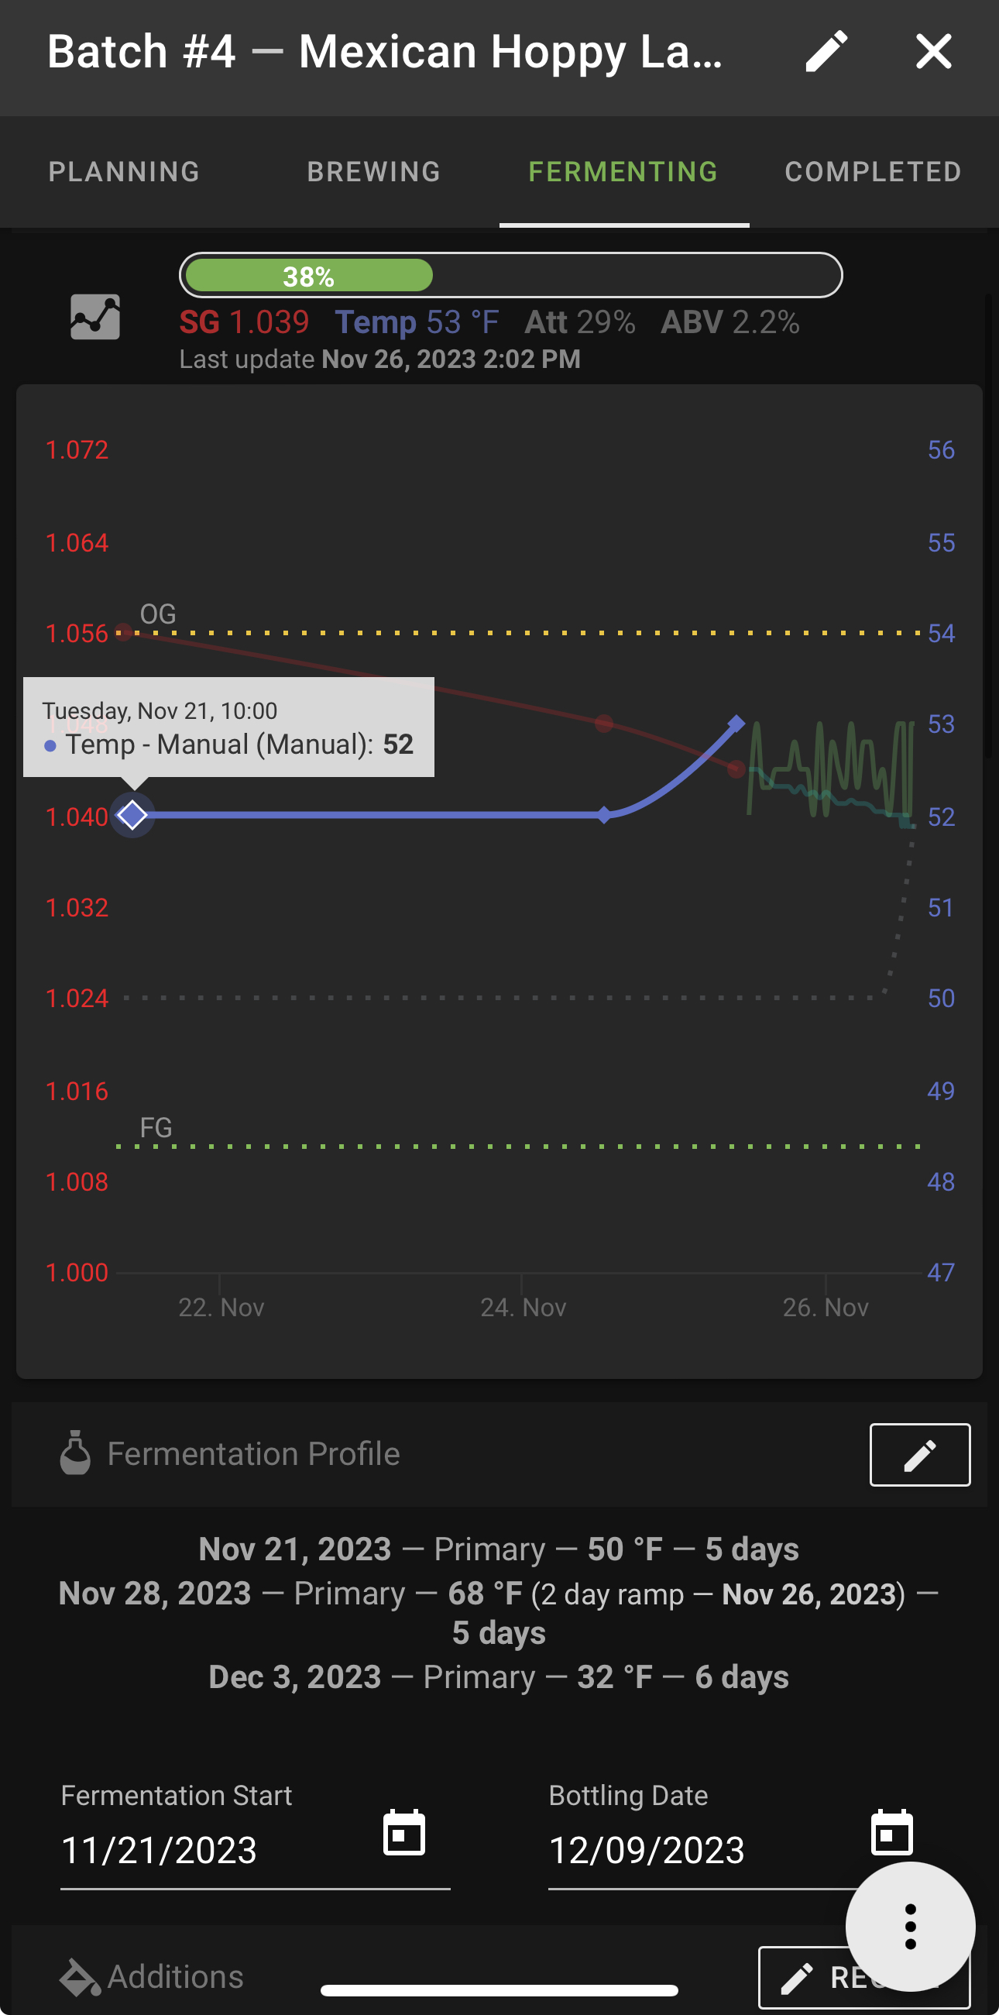This screenshot has height=2015, width=999.
Task: Click the Additions bucket icon
Action: [x=80, y=1977]
